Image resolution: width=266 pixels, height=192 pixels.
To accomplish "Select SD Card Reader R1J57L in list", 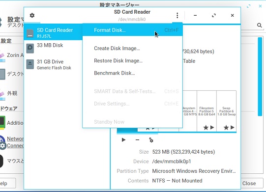I will [x=53, y=32].
